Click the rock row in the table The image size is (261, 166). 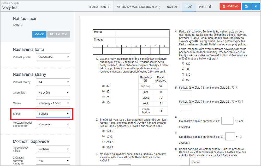tap(153, 104)
